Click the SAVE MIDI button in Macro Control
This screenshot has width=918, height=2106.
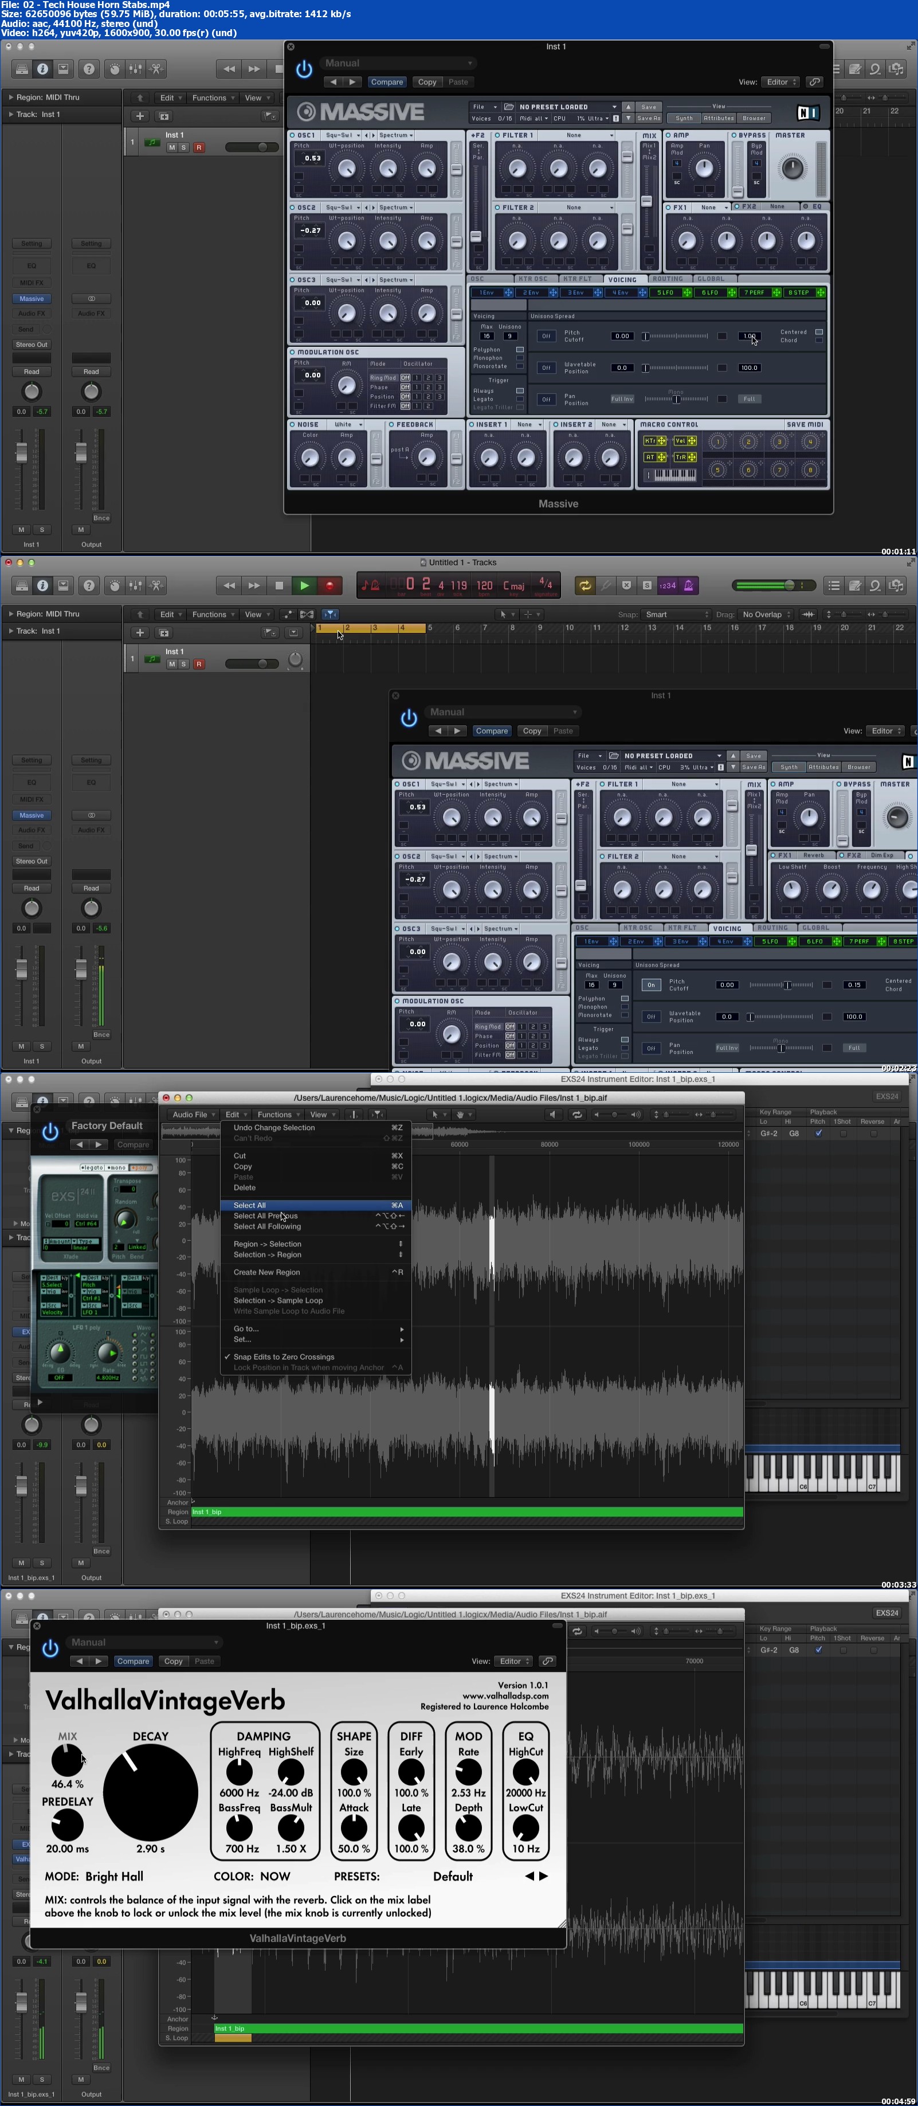tap(805, 424)
